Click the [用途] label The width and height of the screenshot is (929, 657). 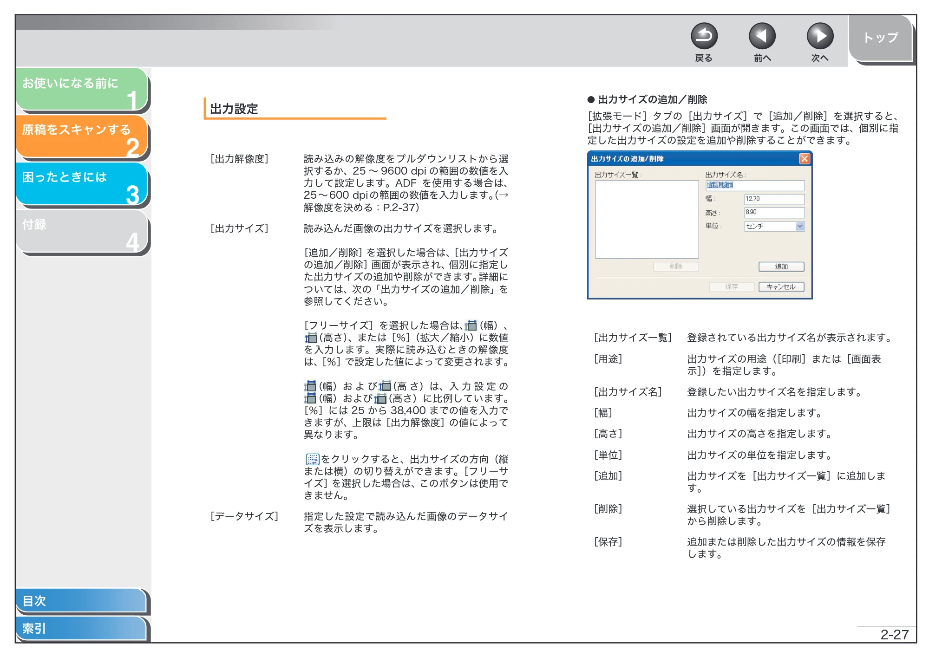point(608,359)
